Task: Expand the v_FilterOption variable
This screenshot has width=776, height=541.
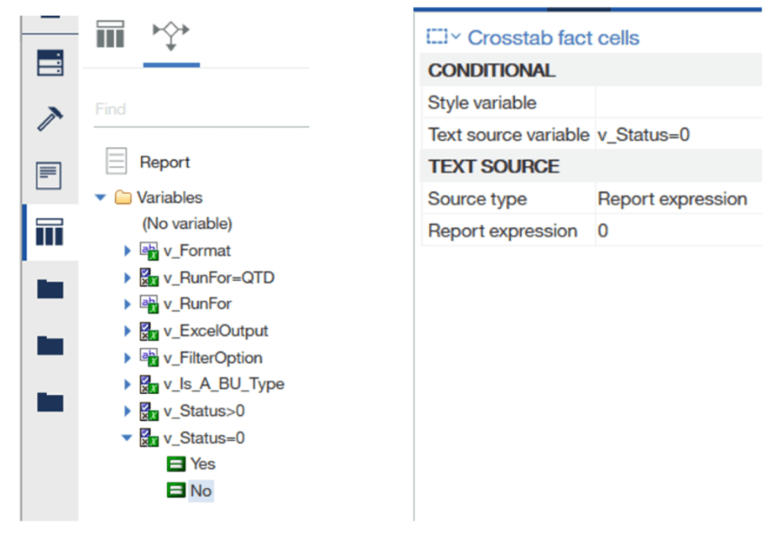Action: (127, 358)
